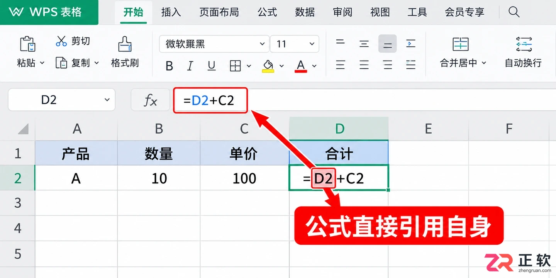Click into the formula bar input
Viewport: 556px width, 278px height.
pos(364,100)
